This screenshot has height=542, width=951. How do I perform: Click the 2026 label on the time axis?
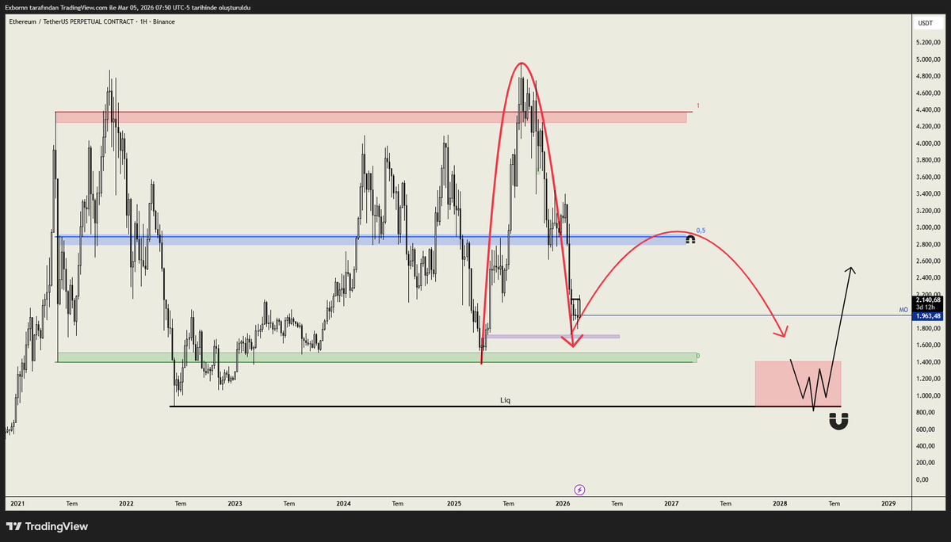[x=563, y=503]
